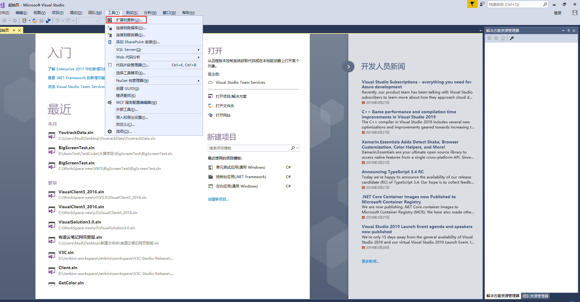
Task: Click the Save All toolbar icon
Action: click(48, 21)
